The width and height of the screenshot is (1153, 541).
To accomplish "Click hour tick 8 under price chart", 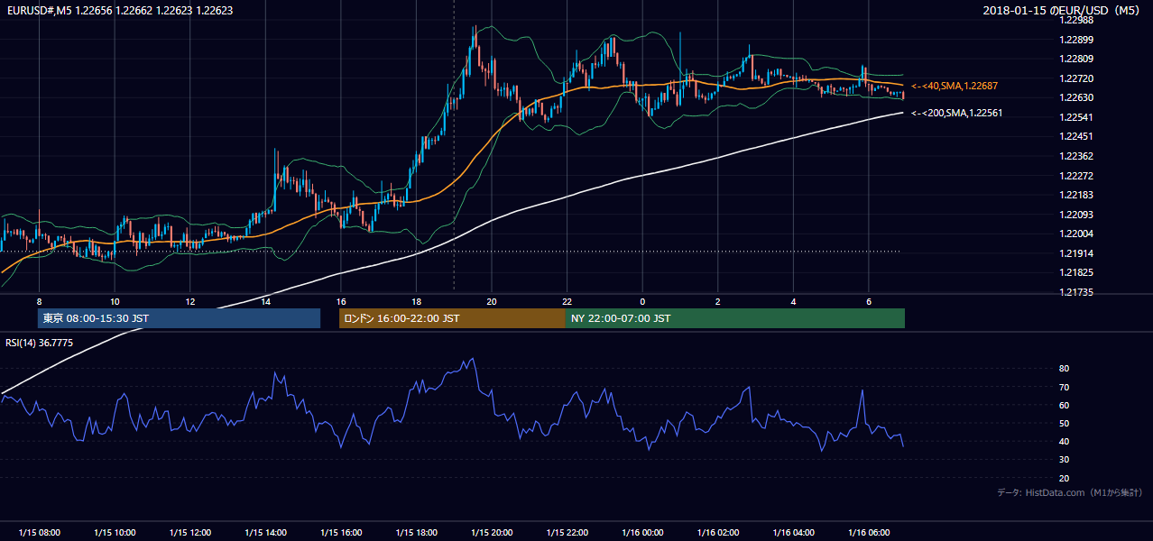I will [39, 300].
